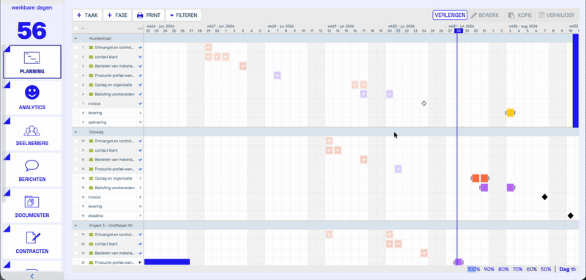The width and height of the screenshot is (586, 280).
Task: Click the green envelope icon on row 1
Action: tap(91, 48)
